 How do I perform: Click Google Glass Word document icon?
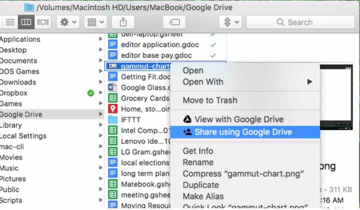tap(113, 88)
